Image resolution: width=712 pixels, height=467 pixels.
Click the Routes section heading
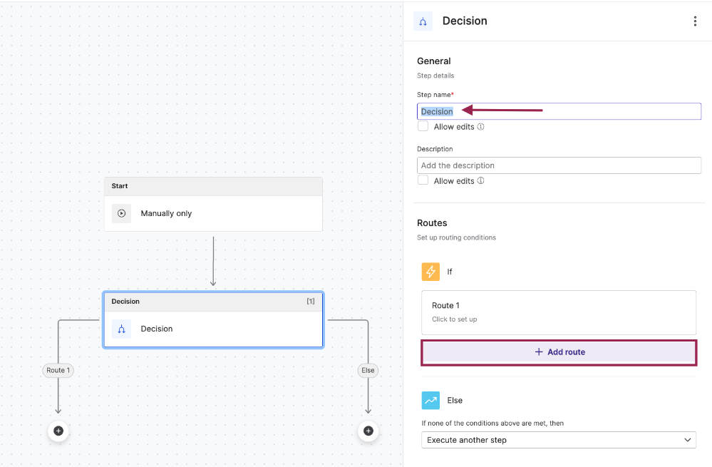(432, 223)
